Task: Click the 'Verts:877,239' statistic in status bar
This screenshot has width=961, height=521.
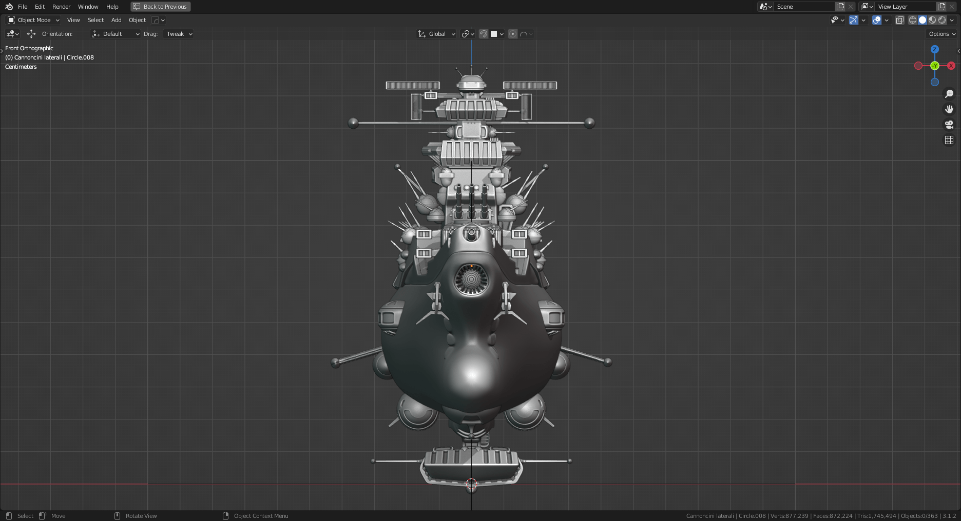Action: tap(789, 516)
